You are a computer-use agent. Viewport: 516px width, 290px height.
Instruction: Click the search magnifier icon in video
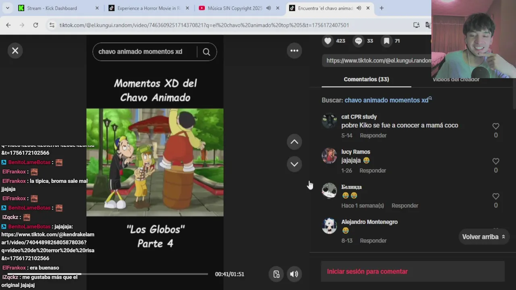tap(206, 52)
